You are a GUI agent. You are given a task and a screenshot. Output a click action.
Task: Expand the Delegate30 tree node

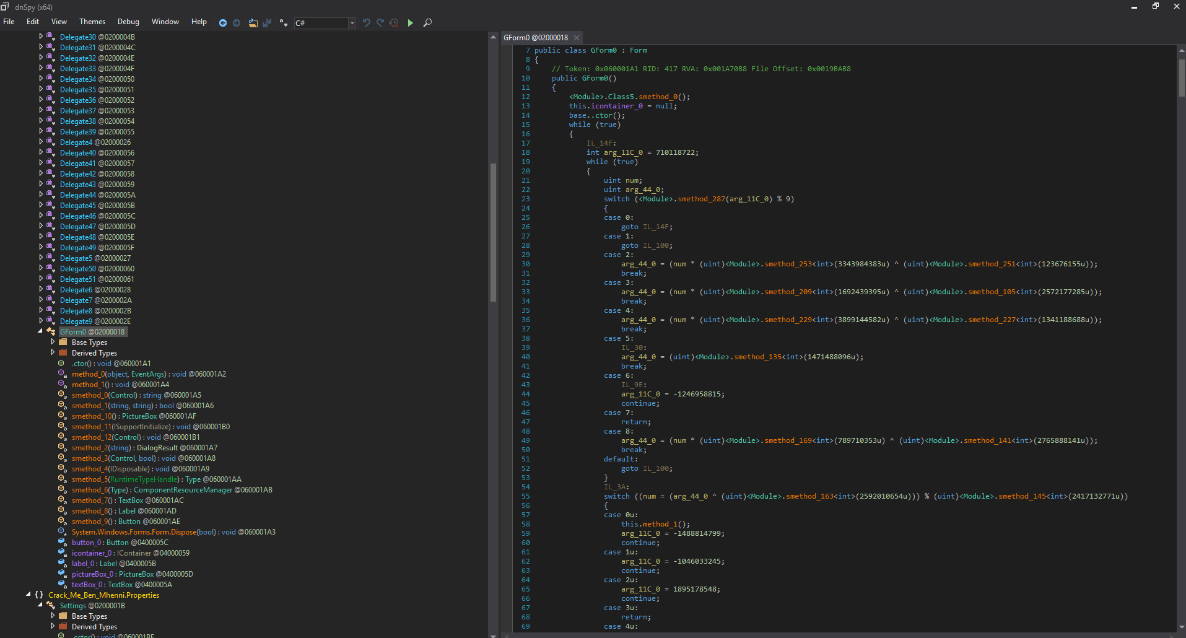(x=41, y=37)
